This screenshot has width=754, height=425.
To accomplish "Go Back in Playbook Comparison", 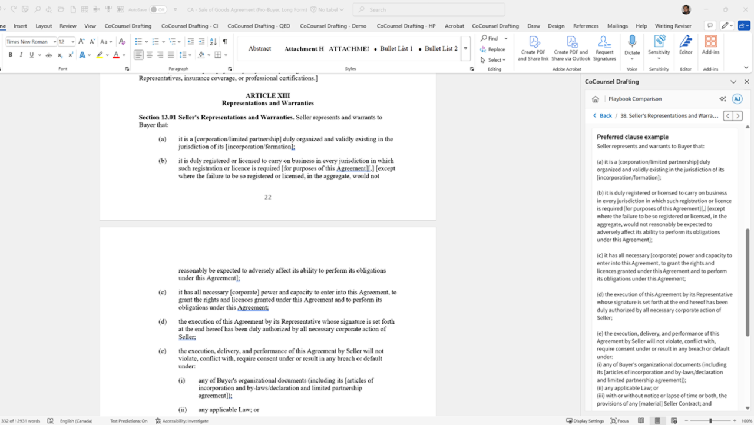I will click(602, 116).
